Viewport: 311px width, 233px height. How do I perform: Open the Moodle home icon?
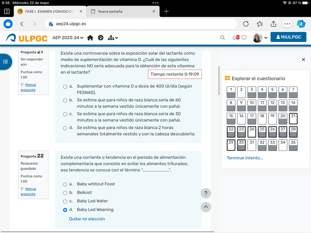[90, 38]
